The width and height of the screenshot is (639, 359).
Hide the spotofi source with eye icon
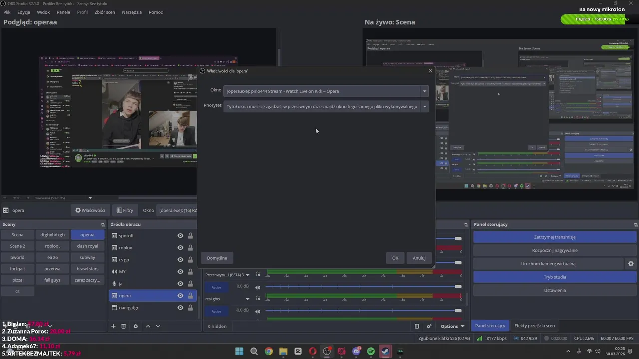pyautogui.click(x=180, y=236)
